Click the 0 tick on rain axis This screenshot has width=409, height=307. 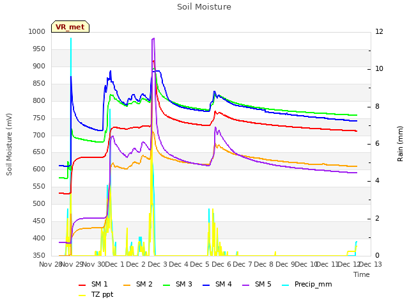coord(377,255)
